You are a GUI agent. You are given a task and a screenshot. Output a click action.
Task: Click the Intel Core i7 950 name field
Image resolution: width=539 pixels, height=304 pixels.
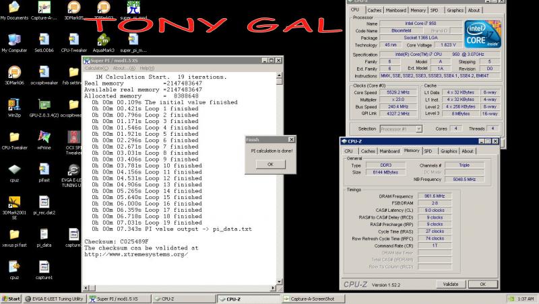point(420,24)
